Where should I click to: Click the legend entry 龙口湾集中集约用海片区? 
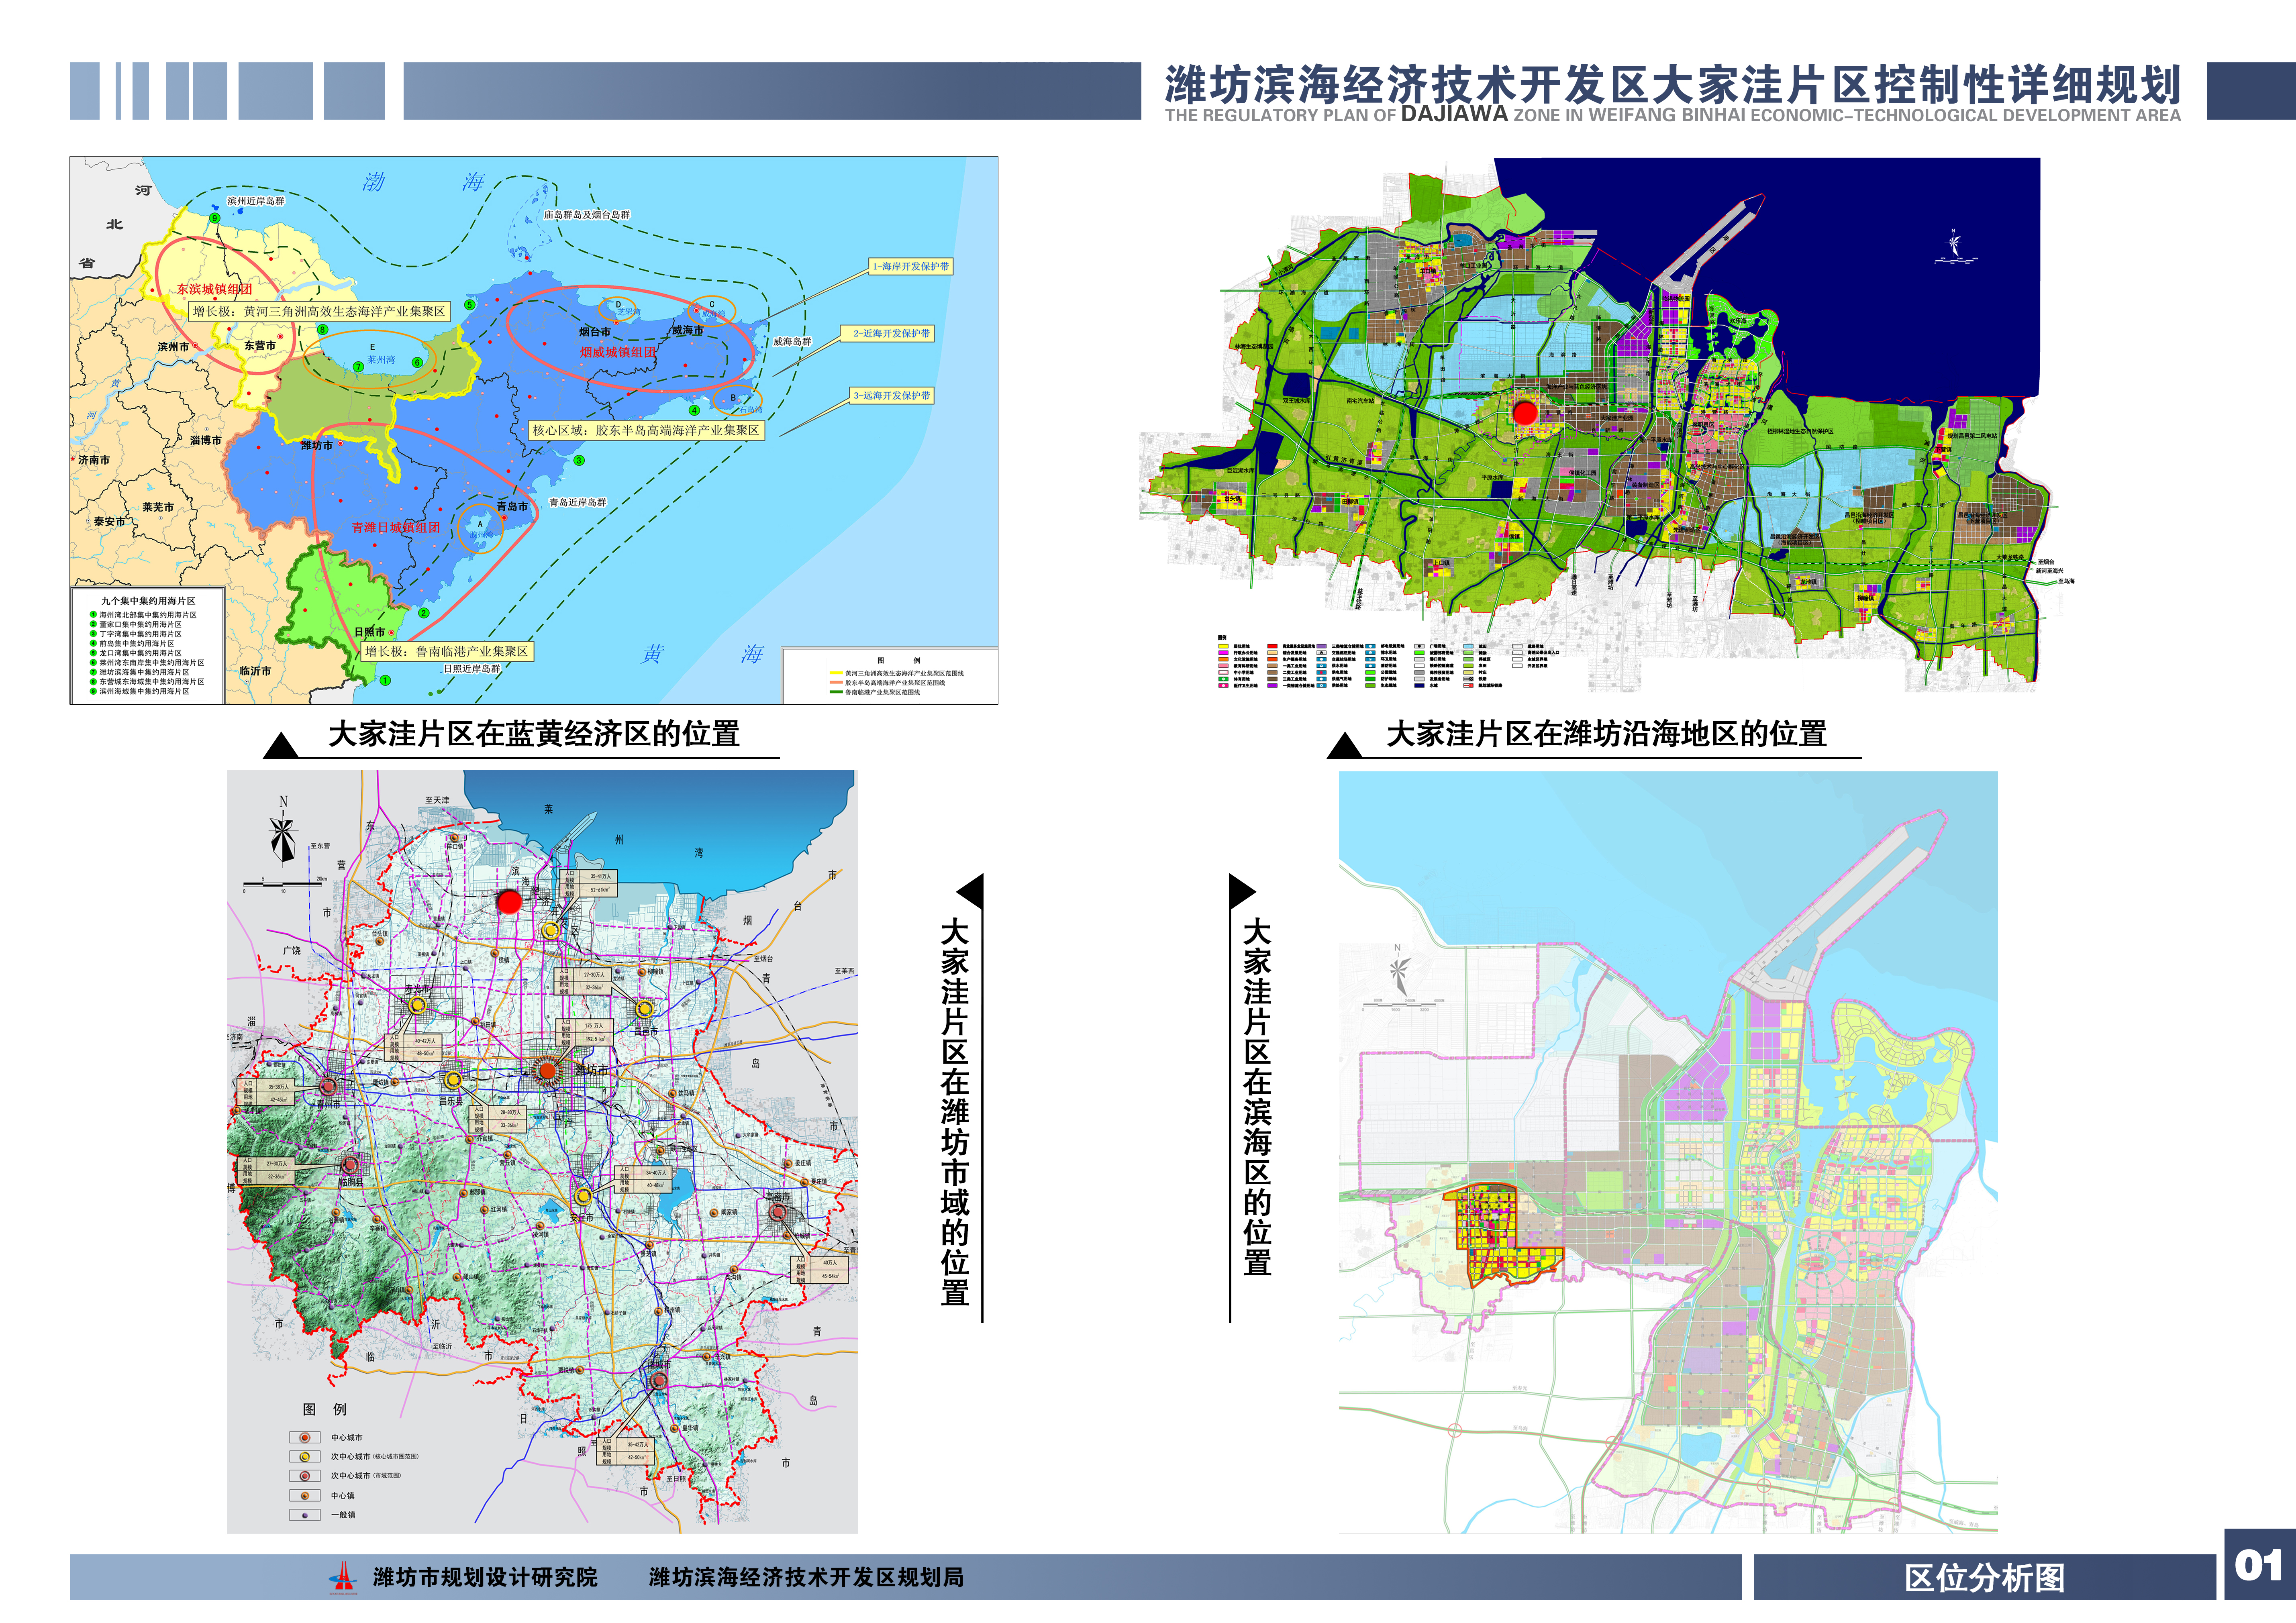140,653
